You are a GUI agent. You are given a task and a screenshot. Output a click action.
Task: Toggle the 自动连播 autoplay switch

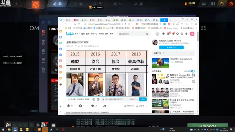tap(193, 71)
